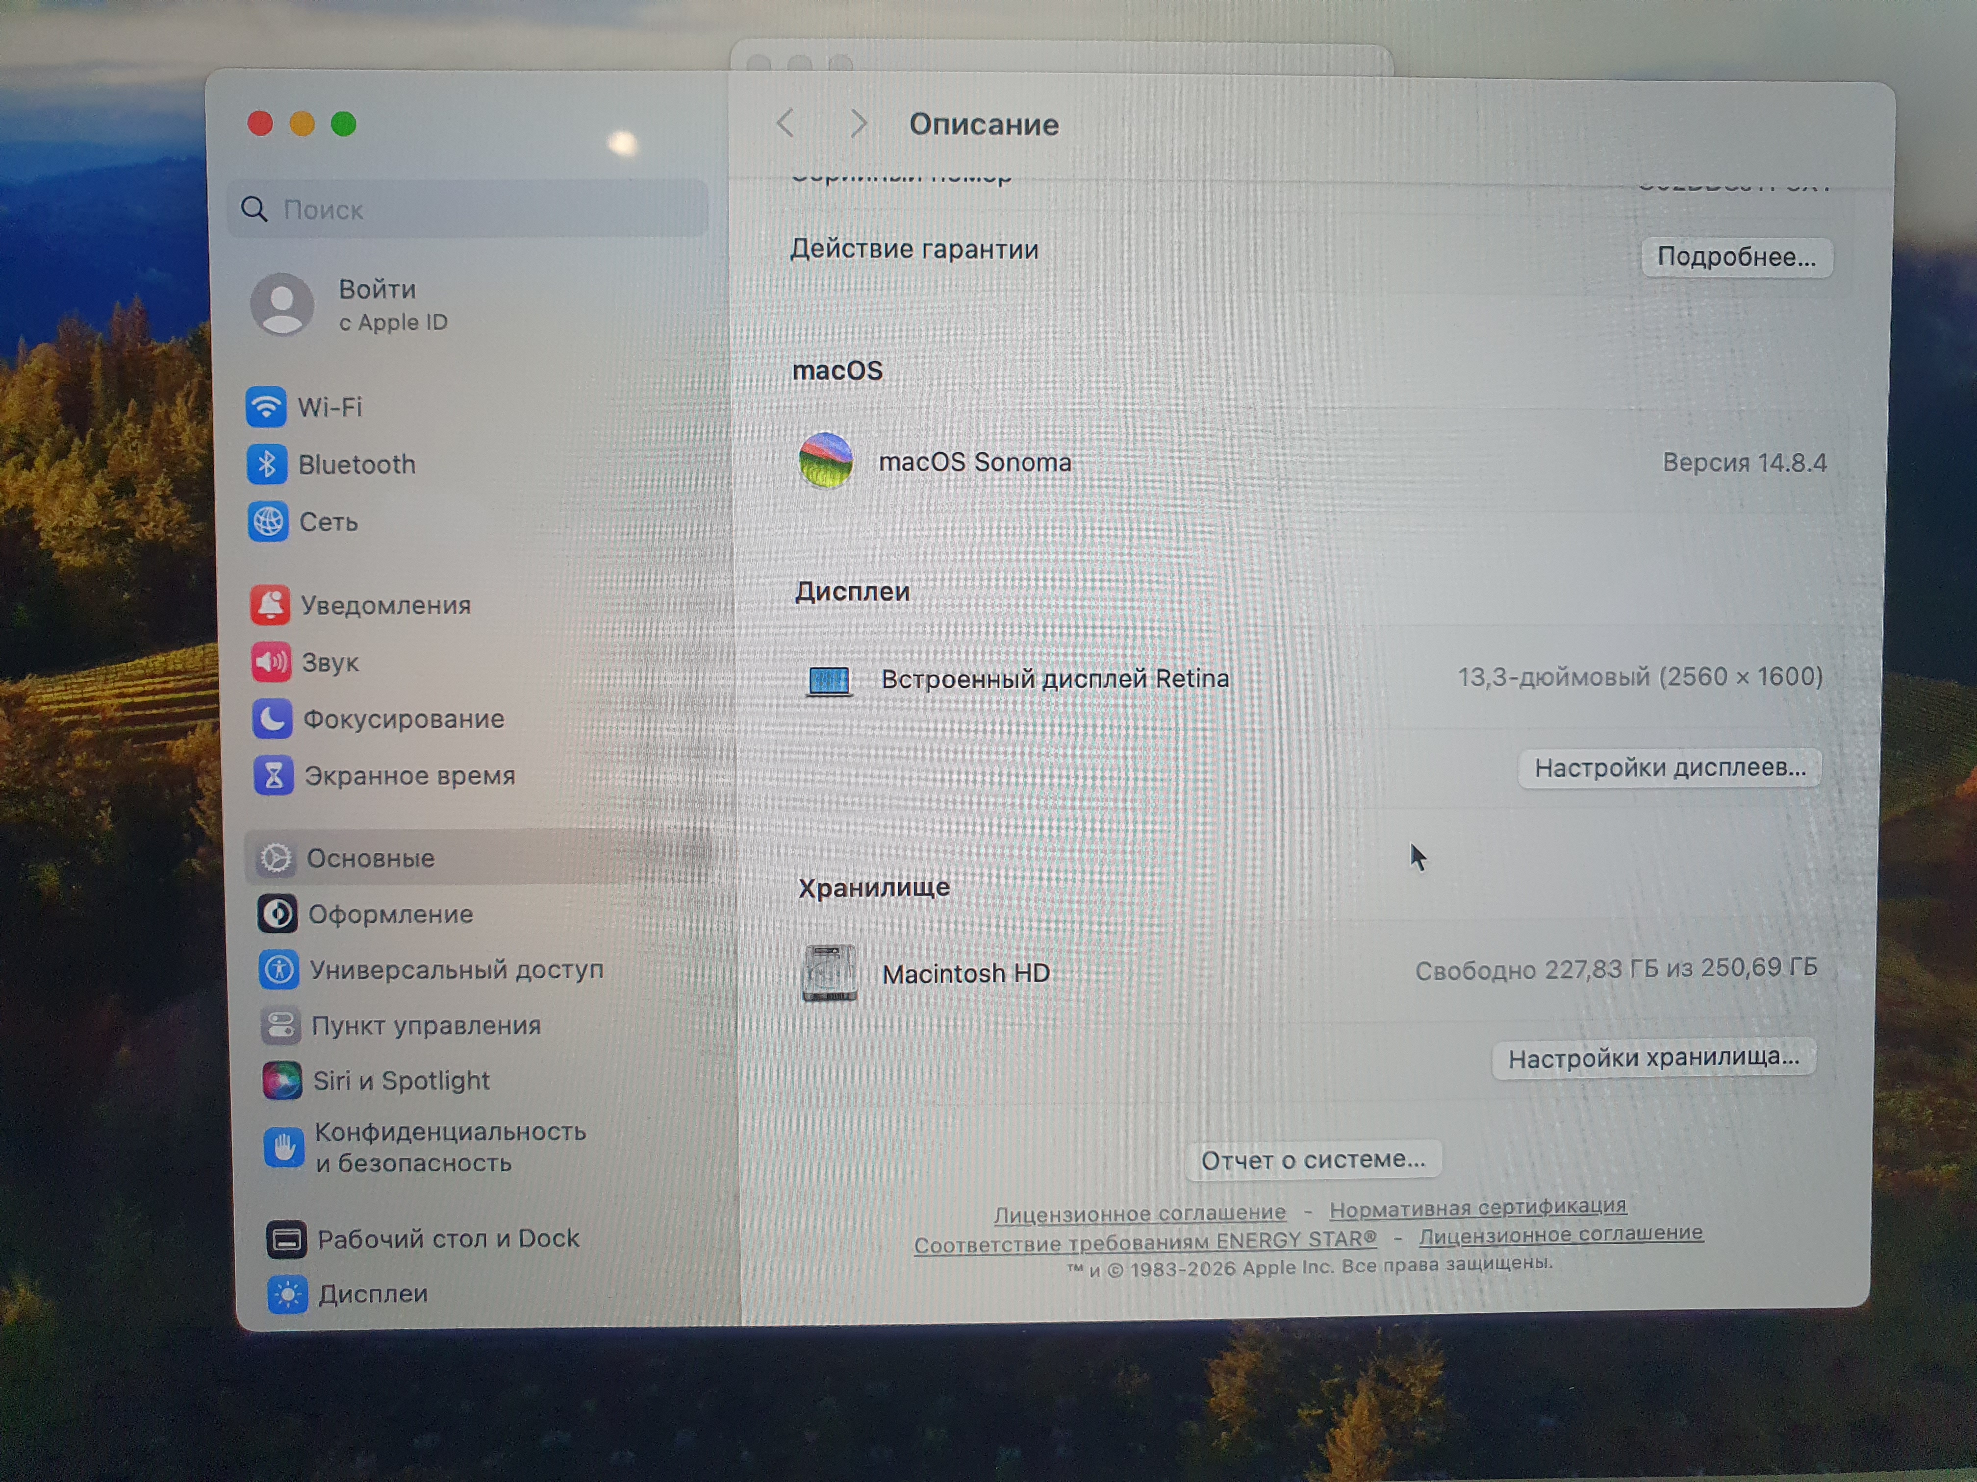
Task: Click the Звук speaker icon
Action: 271,662
